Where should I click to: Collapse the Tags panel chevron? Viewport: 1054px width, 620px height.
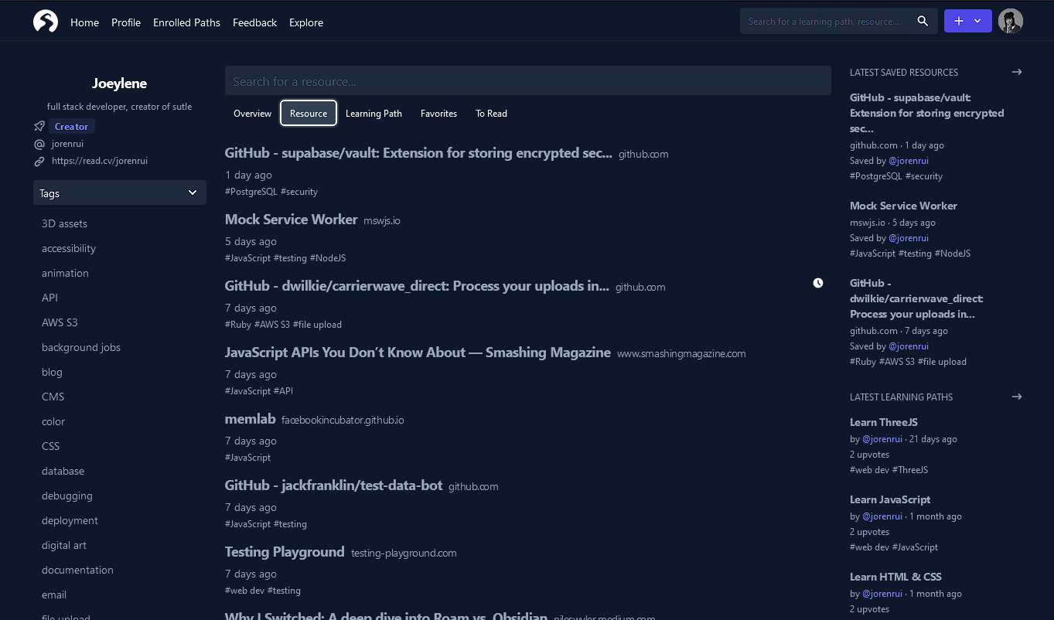(192, 192)
